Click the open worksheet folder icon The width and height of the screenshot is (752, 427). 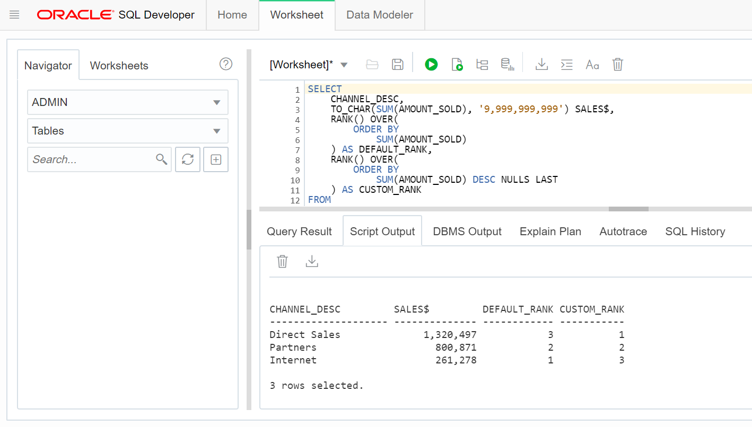(372, 65)
